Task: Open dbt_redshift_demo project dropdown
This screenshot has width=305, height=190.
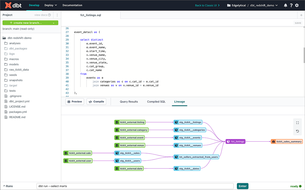Action: (264, 5)
